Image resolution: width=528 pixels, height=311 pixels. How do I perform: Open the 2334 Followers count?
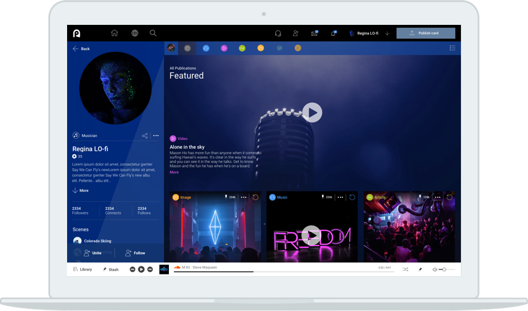point(80,210)
